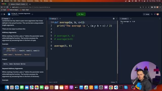This screenshot has width=162, height=91.
Task: Click the Chrome back arrow
Action: tap(2, 7)
